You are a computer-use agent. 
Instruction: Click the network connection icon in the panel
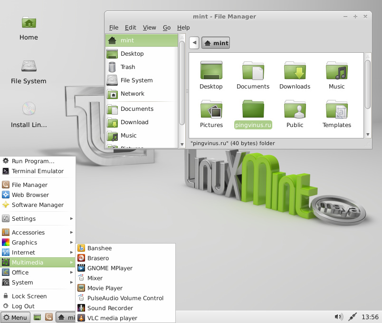(x=352, y=317)
